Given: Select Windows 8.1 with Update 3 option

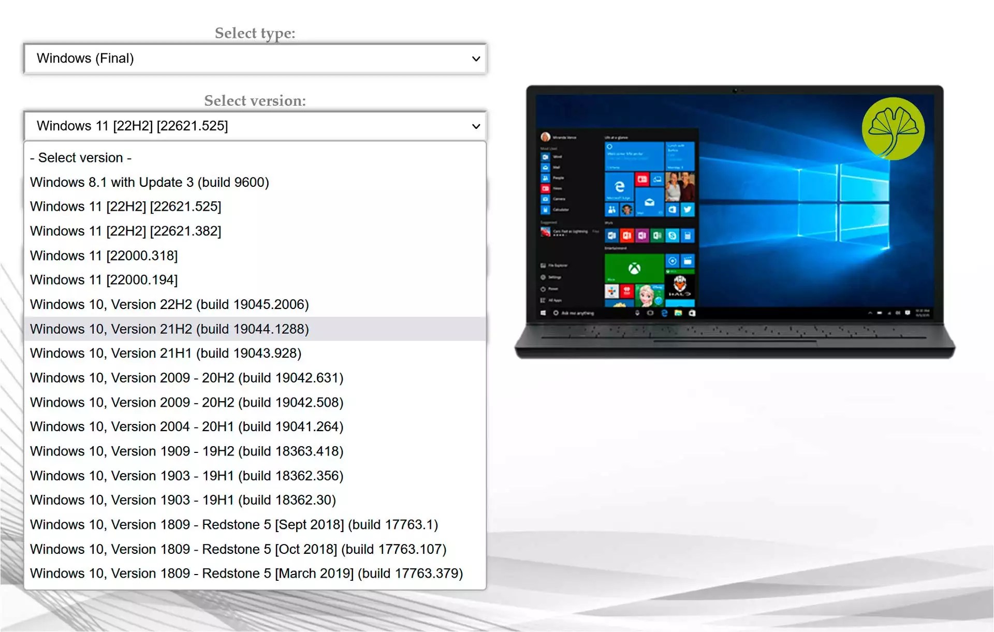Looking at the screenshot, I should tap(150, 182).
